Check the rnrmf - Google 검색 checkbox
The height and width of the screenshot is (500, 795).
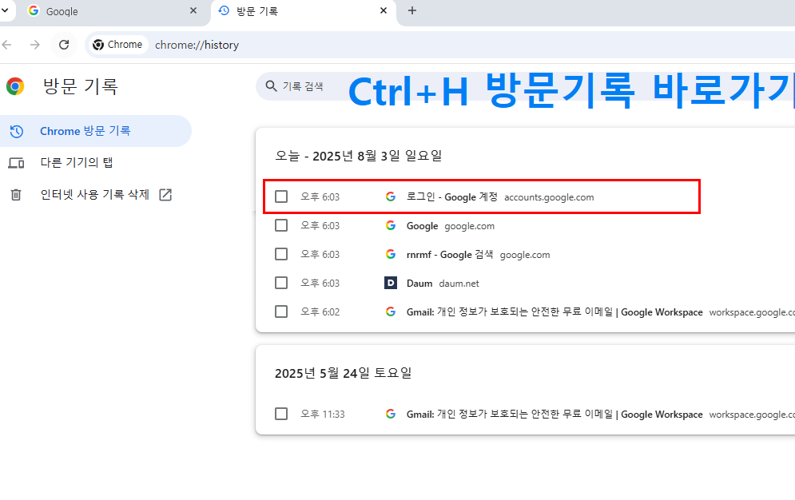[x=281, y=254]
